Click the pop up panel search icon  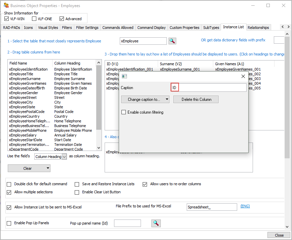click(156, 223)
